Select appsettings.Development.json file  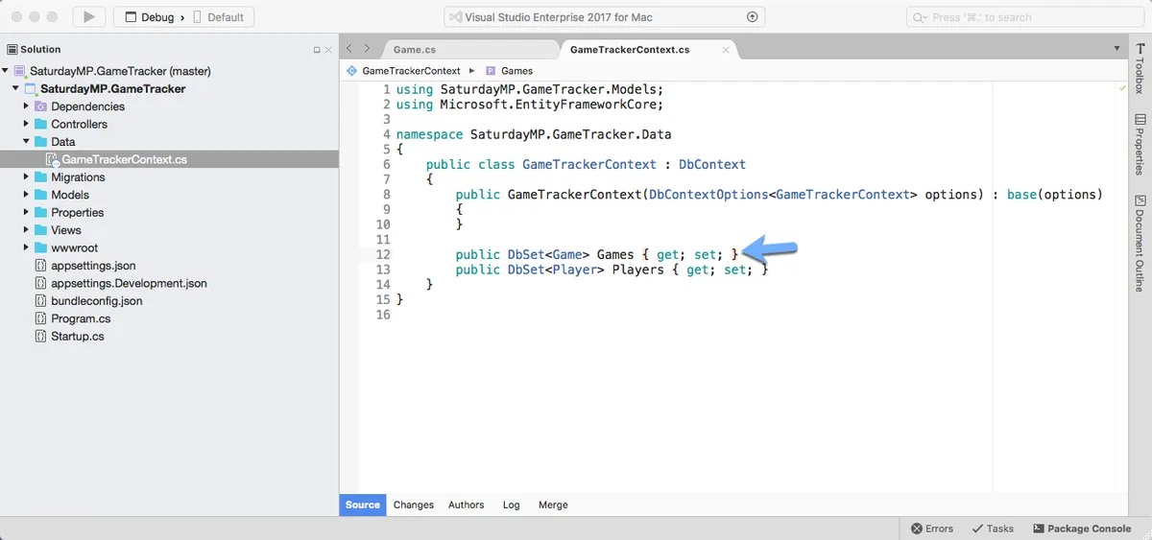pos(129,283)
